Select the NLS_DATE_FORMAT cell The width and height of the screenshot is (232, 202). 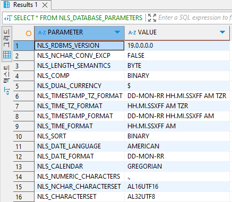[80, 156]
